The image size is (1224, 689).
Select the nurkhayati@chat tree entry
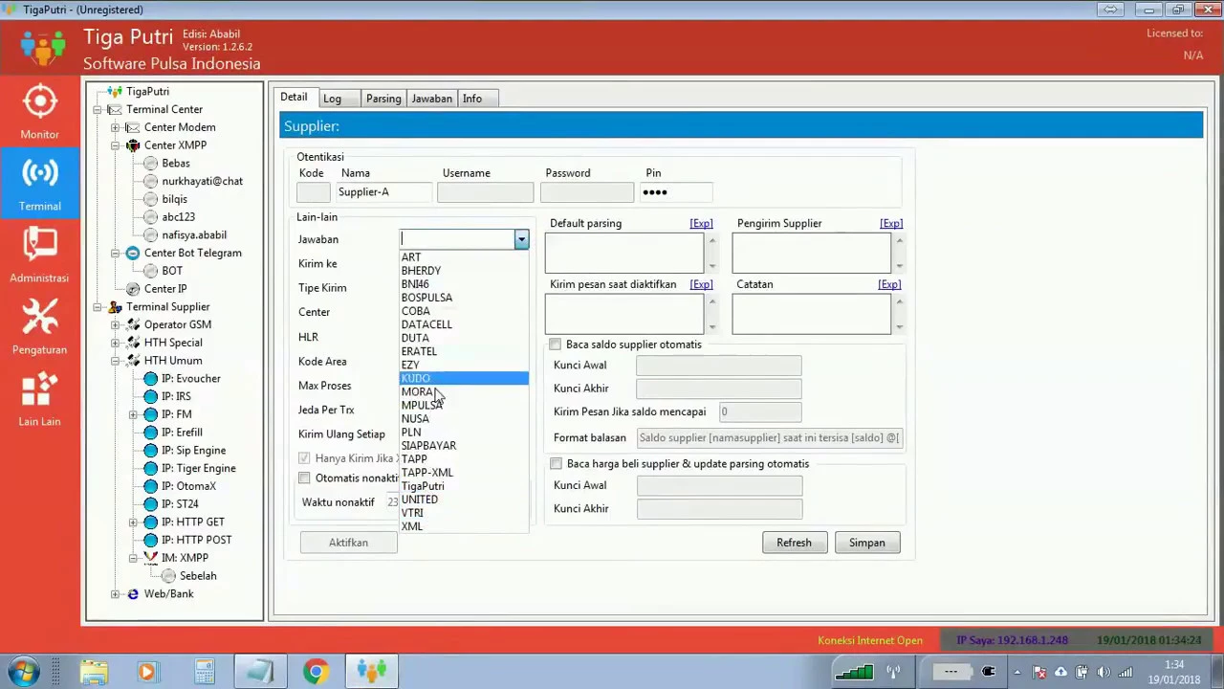click(202, 181)
